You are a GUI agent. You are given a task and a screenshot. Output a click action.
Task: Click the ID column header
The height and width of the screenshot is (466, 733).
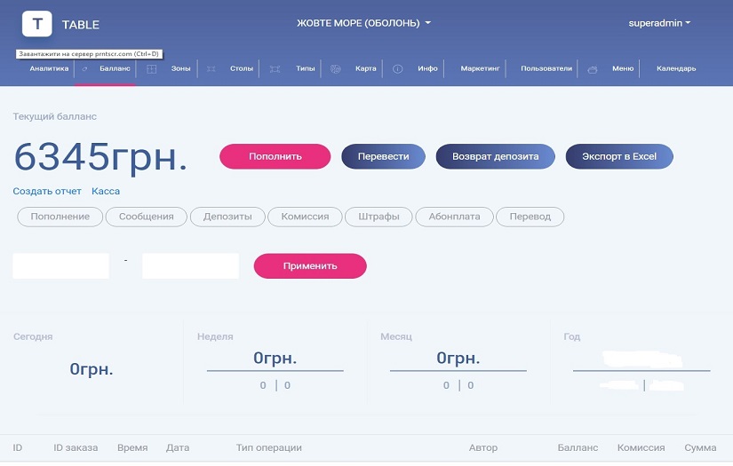click(17, 447)
